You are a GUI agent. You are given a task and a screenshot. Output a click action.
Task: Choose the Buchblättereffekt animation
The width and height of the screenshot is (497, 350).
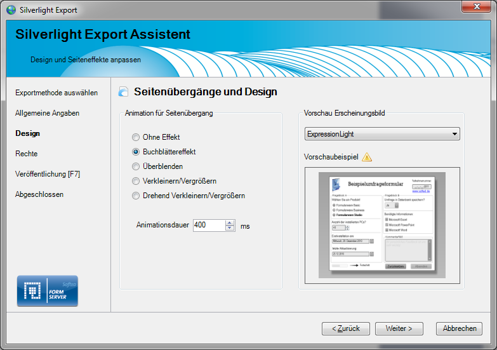click(x=136, y=152)
